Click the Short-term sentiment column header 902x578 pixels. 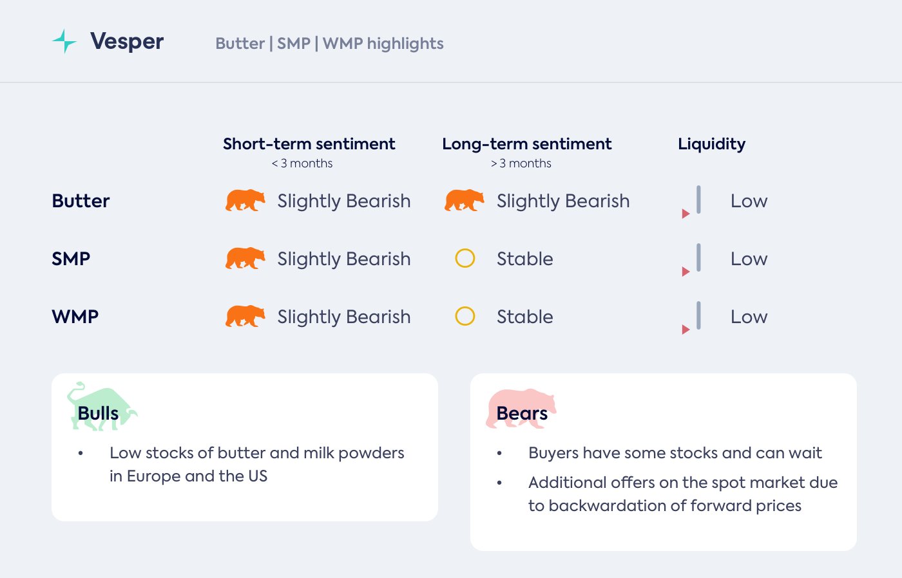pyautogui.click(x=309, y=144)
